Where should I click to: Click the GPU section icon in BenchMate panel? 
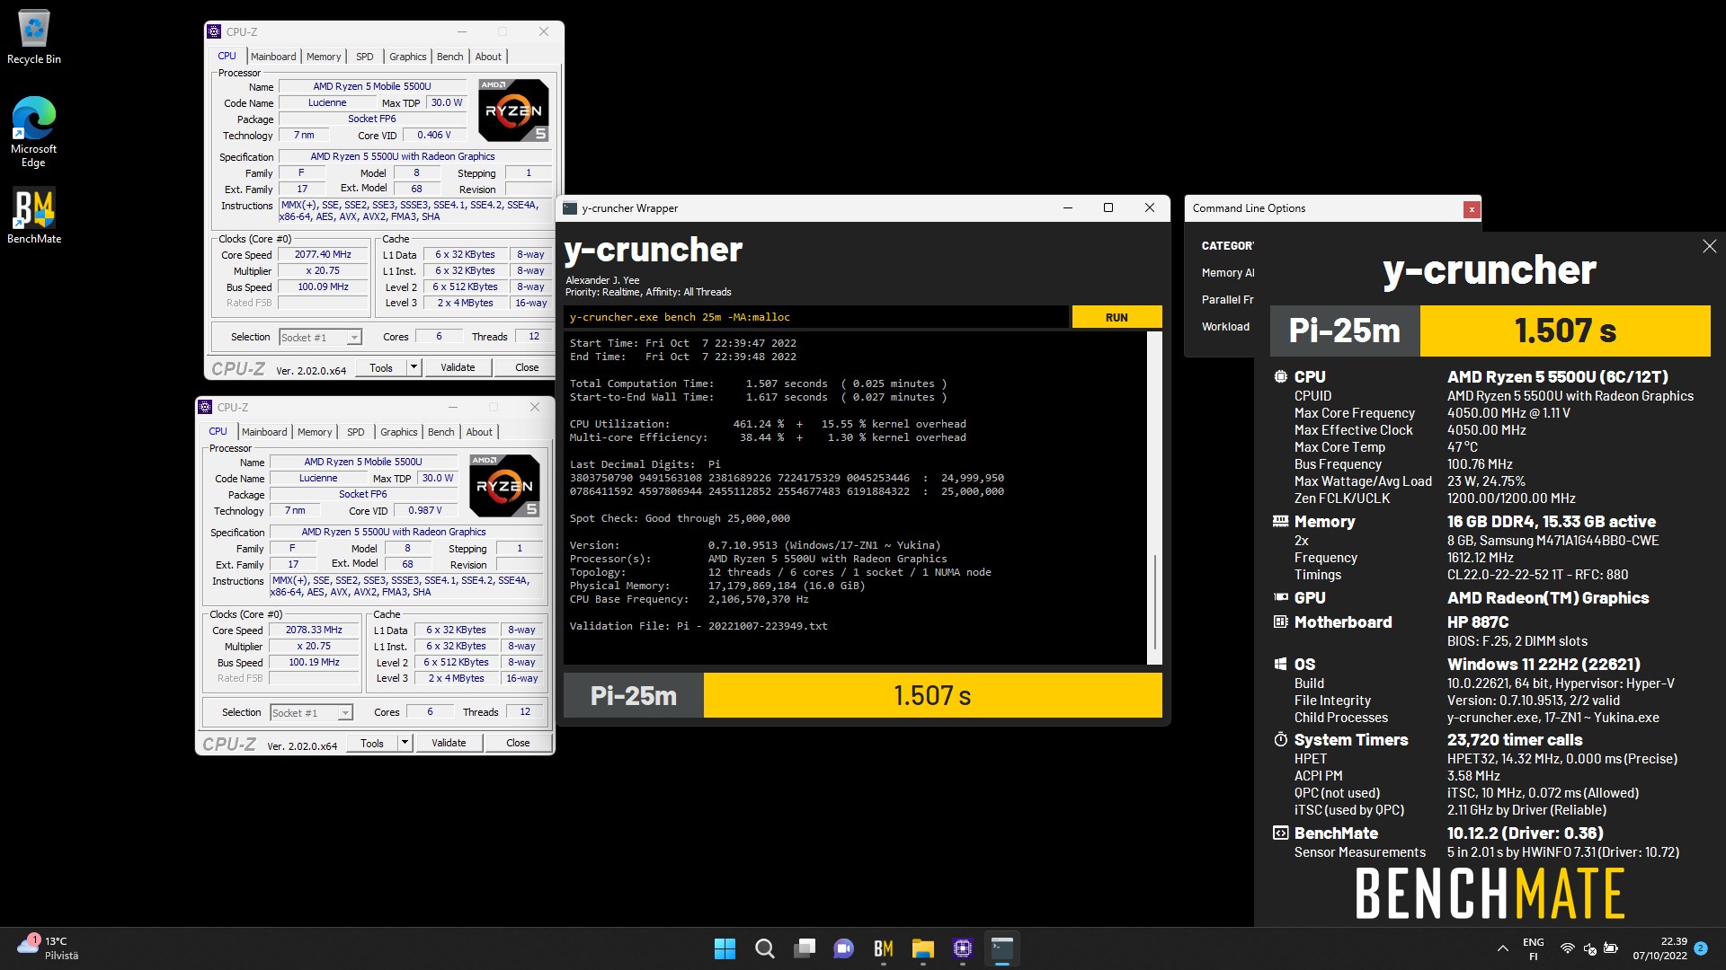point(1280,598)
